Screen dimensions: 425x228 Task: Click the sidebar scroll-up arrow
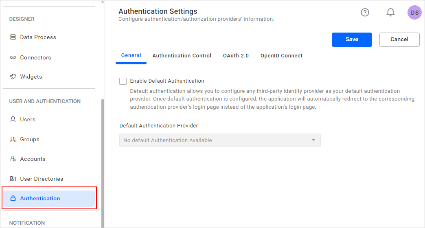[103, 2]
